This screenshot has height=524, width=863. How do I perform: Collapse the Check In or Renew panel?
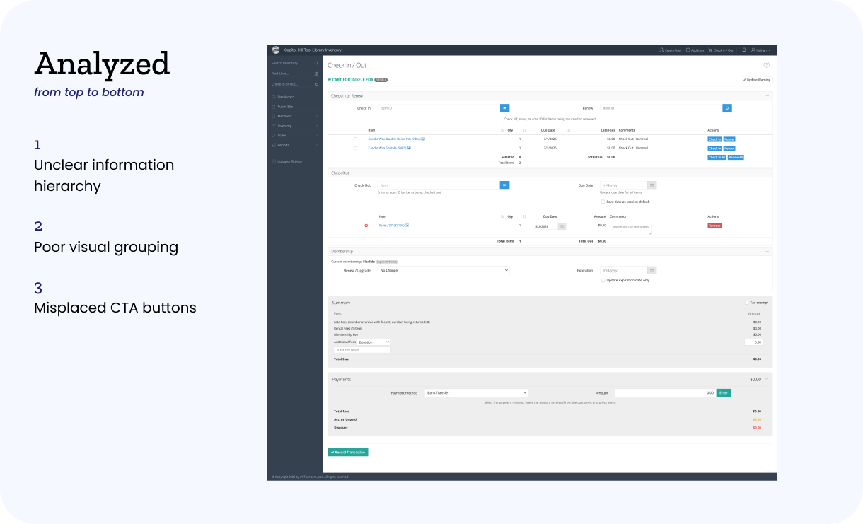767,95
